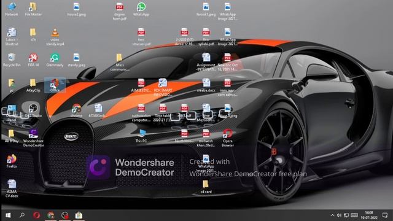This screenshot has width=393, height=221.
Task: Select the highlighted Office shortcut
Action: coord(55,85)
